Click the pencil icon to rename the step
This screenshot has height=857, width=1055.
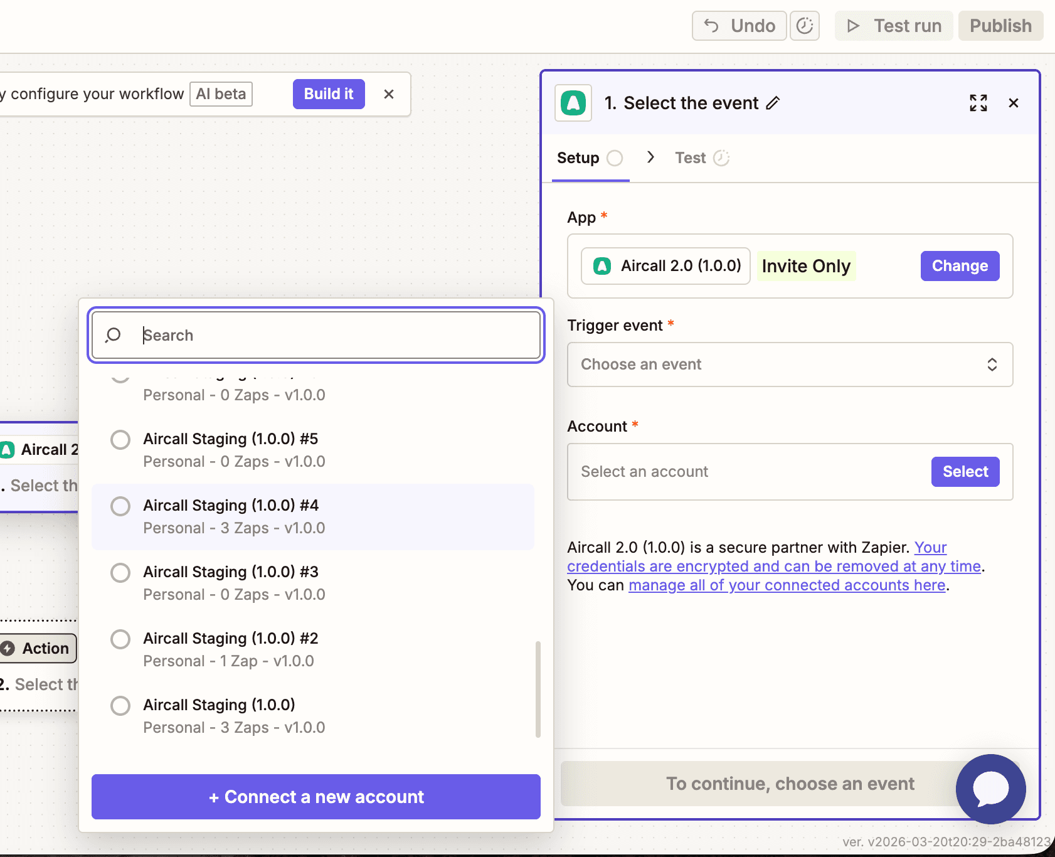coord(773,104)
